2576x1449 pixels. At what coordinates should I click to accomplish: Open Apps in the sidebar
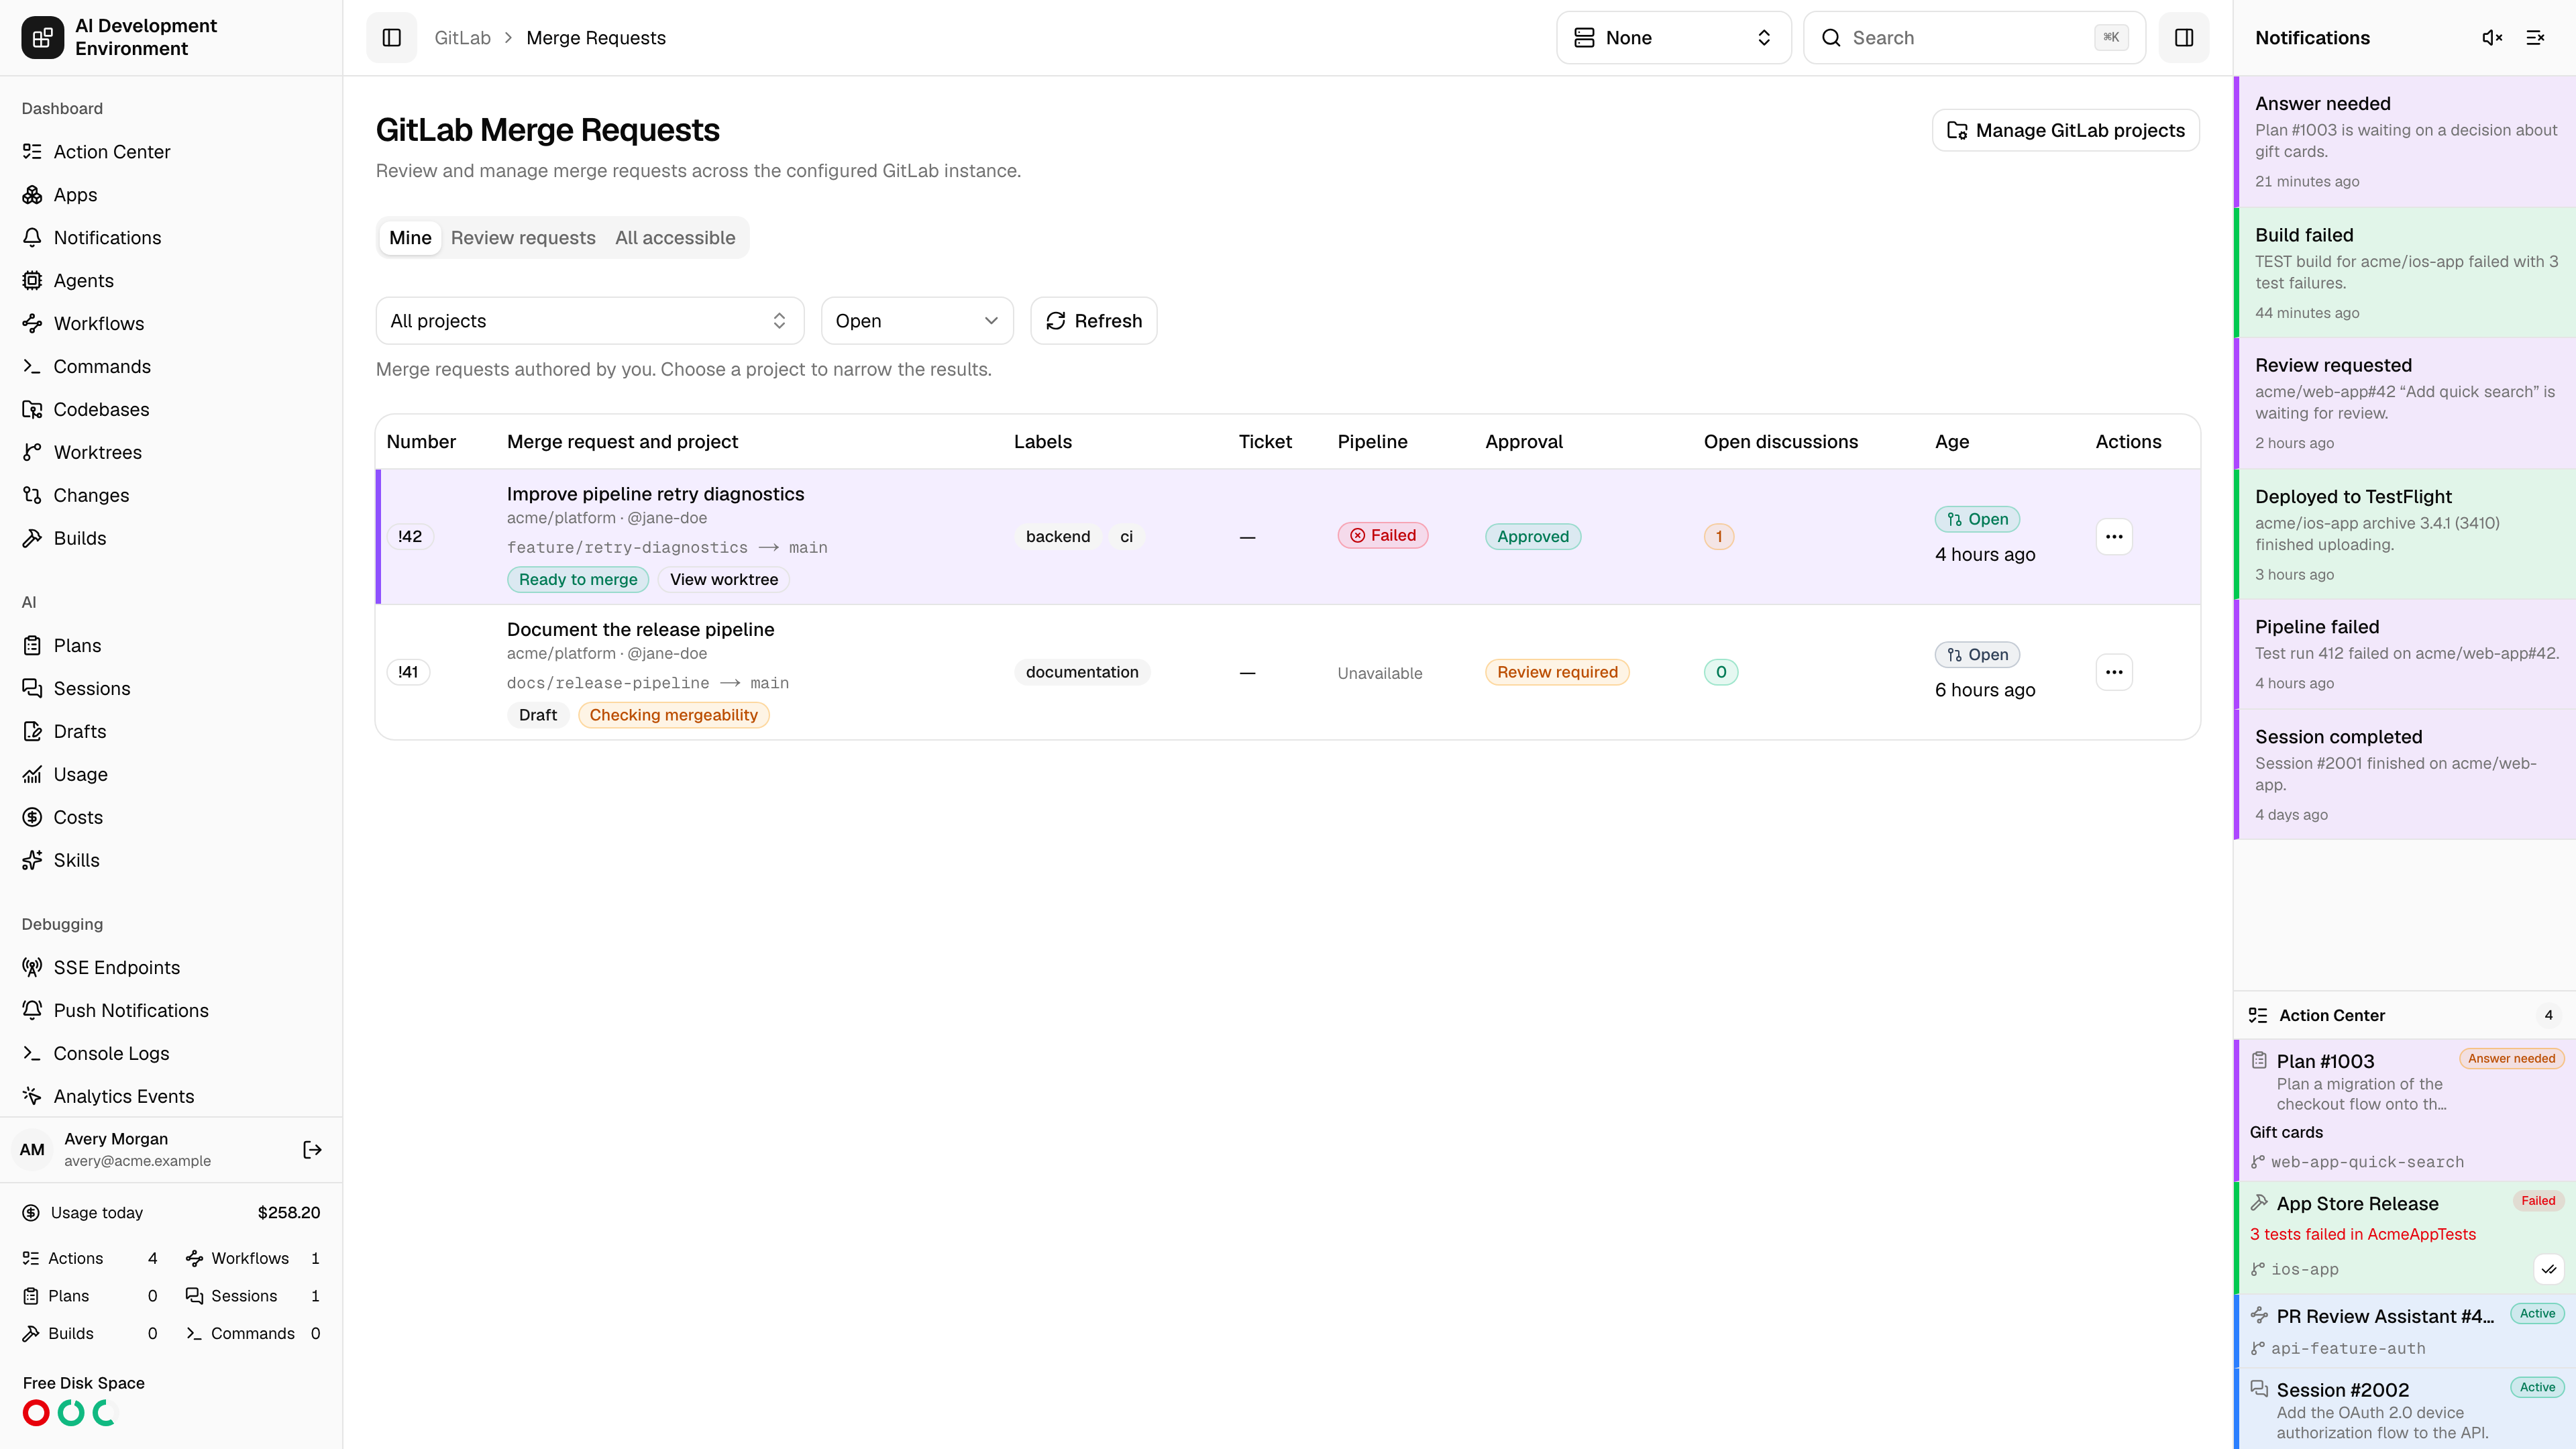tap(171, 195)
